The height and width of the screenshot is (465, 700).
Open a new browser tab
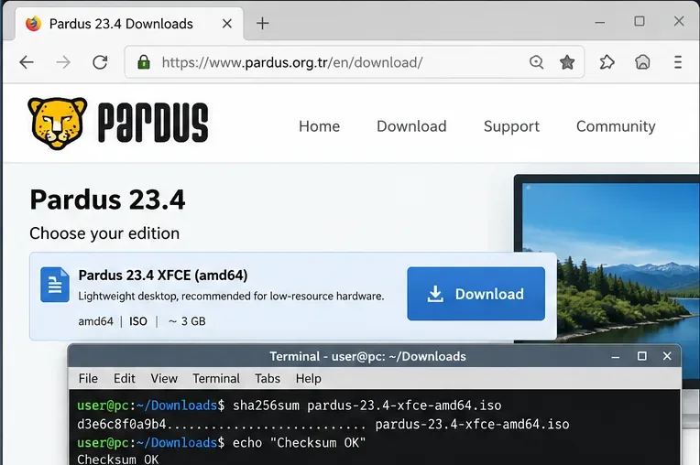tap(262, 23)
